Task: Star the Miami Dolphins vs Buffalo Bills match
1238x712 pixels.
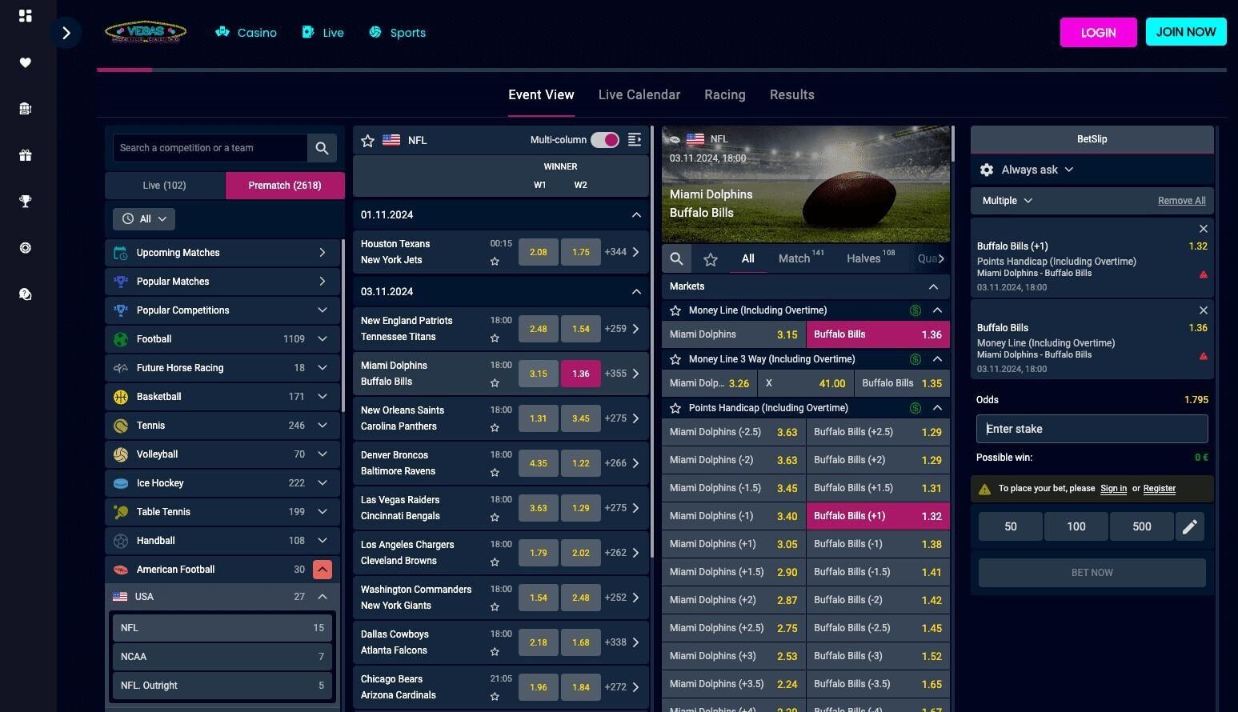Action: coord(495,383)
